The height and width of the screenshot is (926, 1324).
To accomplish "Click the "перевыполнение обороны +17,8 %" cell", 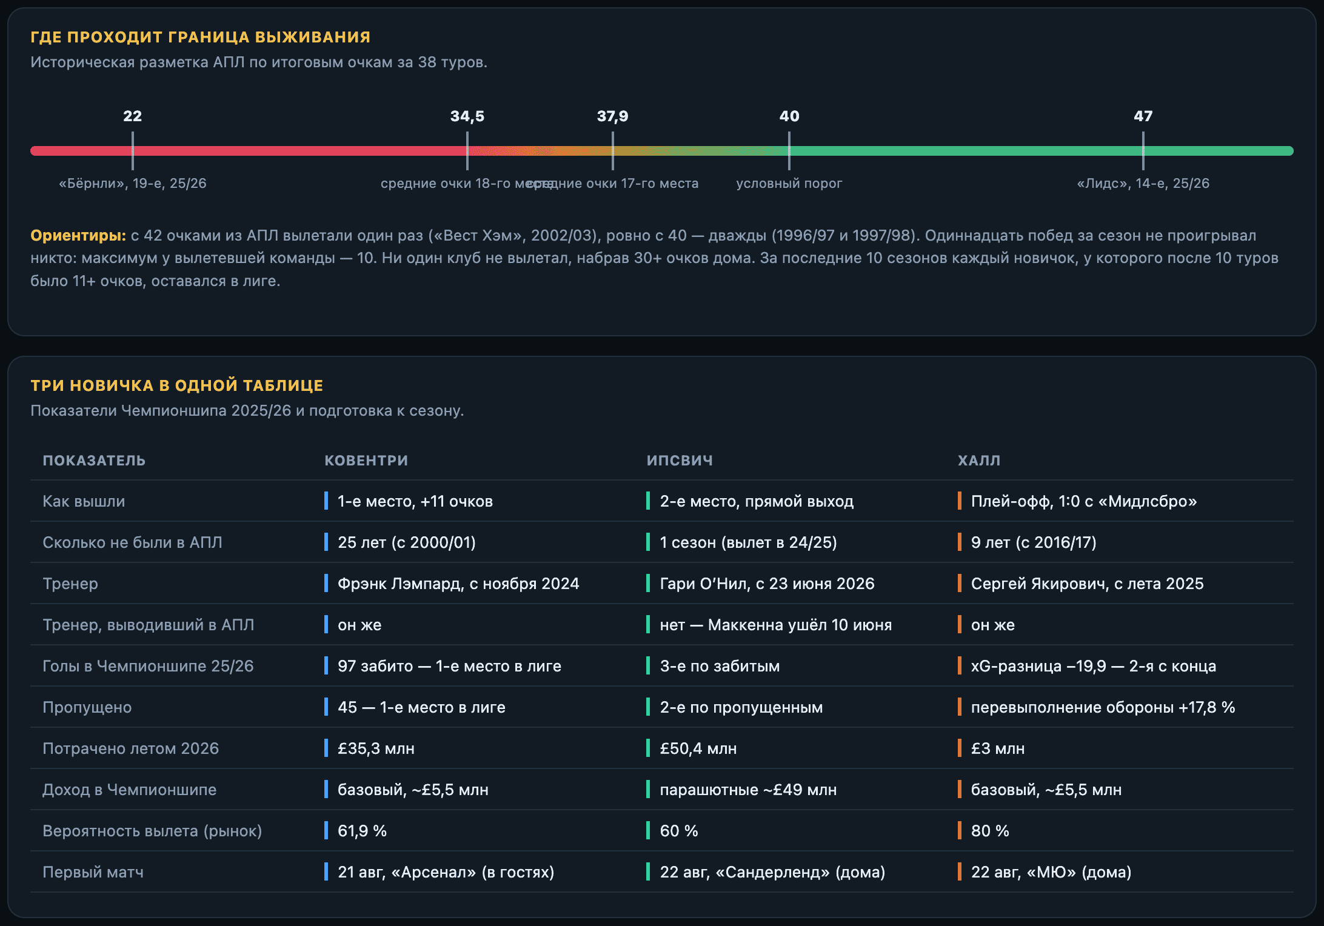I will 1103,707.
